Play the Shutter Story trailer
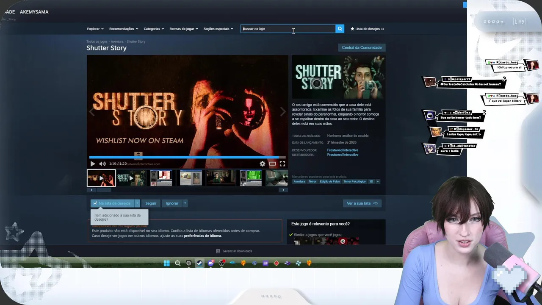 coord(93,164)
